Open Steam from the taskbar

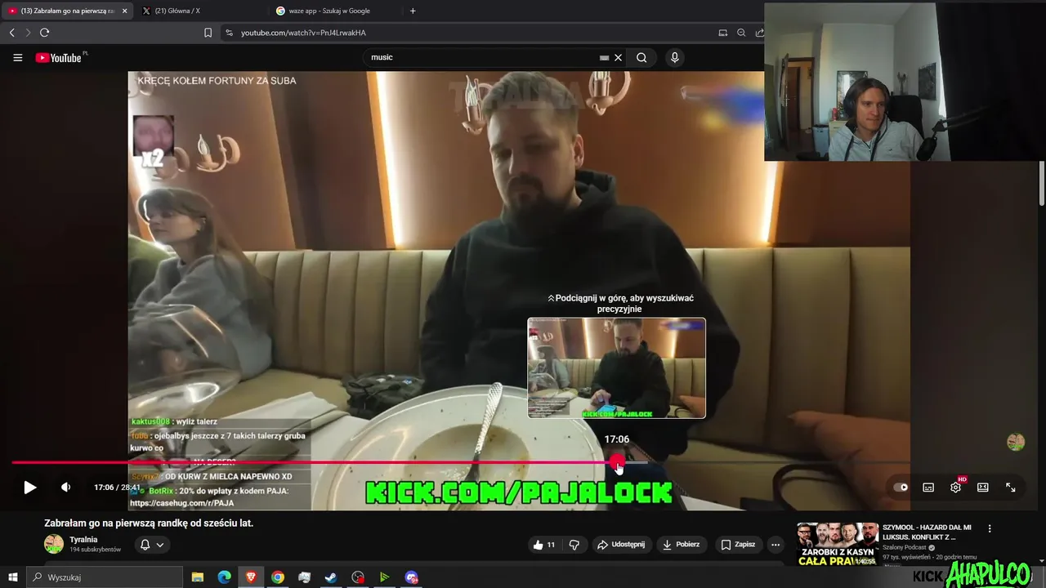pos(331,577)
